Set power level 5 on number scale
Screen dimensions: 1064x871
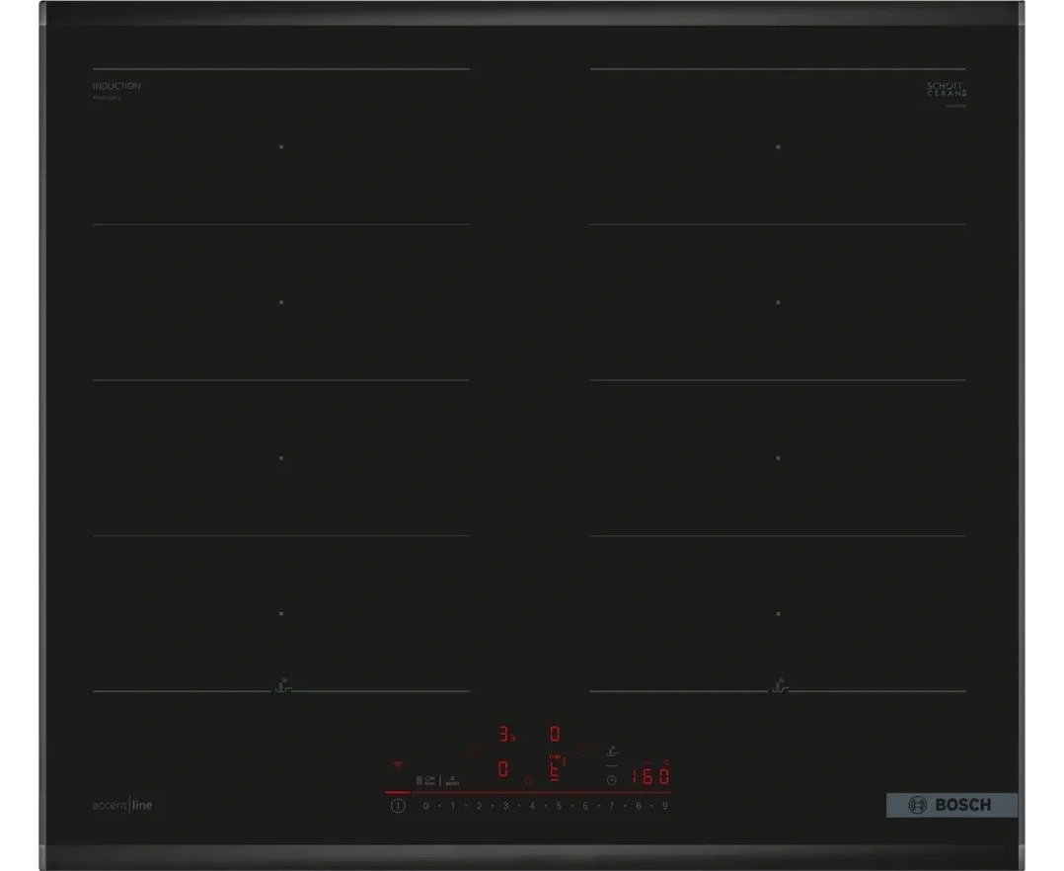click(x=559, y=807)
